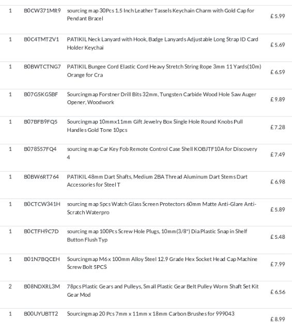
Task: Click price £ 6.59
Action: click(278, 72)
